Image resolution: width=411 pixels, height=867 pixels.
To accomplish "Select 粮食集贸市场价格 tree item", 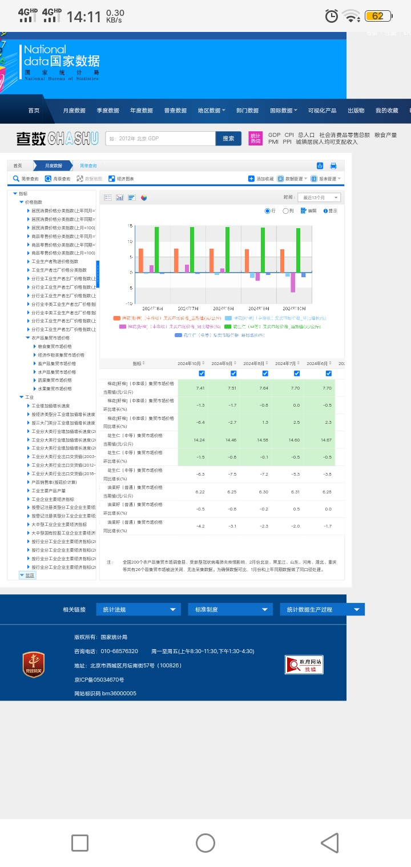I will click(x=55, y=346).
